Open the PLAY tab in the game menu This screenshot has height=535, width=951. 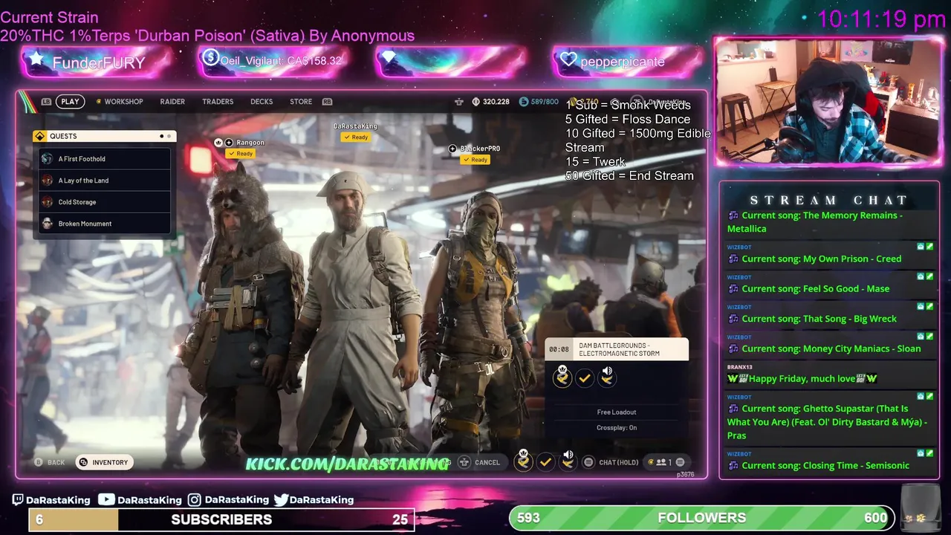(x=70, y=102)
